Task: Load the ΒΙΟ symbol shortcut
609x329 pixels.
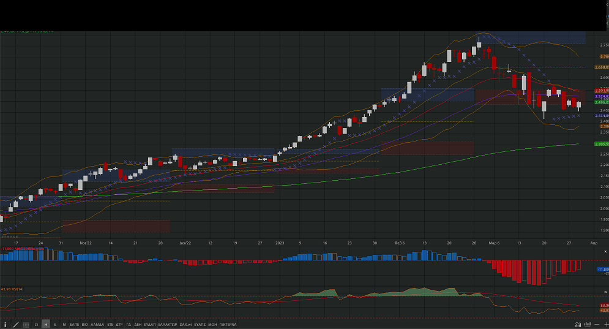Action: (84, 324)
